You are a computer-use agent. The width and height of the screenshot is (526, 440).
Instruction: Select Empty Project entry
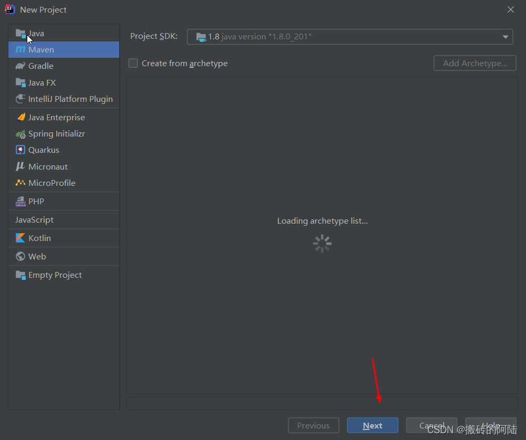pyautogui.click(x=64, y=275)
